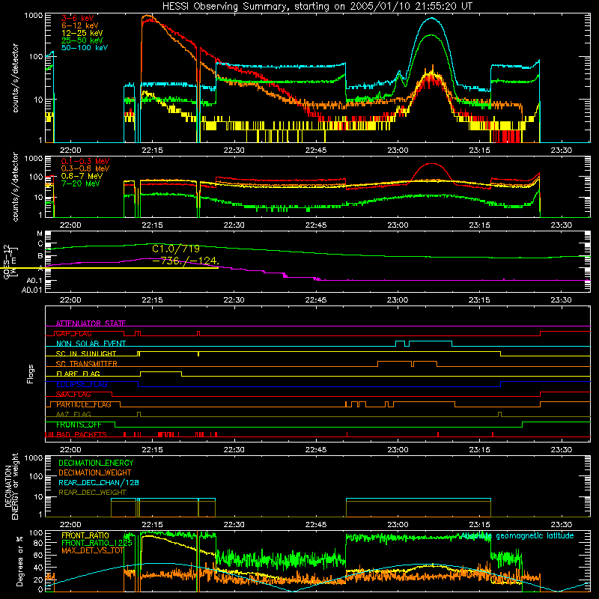Image resolution: width=599 pixels, height=599 pixels.
Task: Click the '7-20 MeV' legend label
Action: pyautogui.click(x=81, y=183)
